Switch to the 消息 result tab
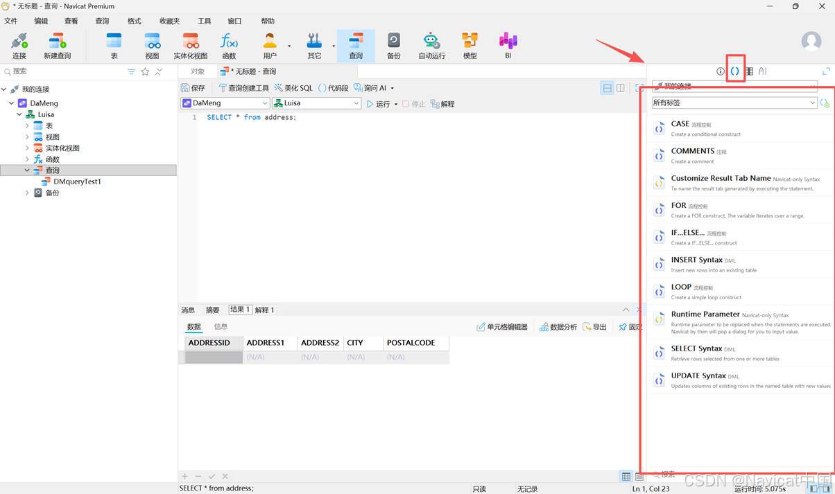The height and width of the screenshot is (494, 835). (188, 310)
